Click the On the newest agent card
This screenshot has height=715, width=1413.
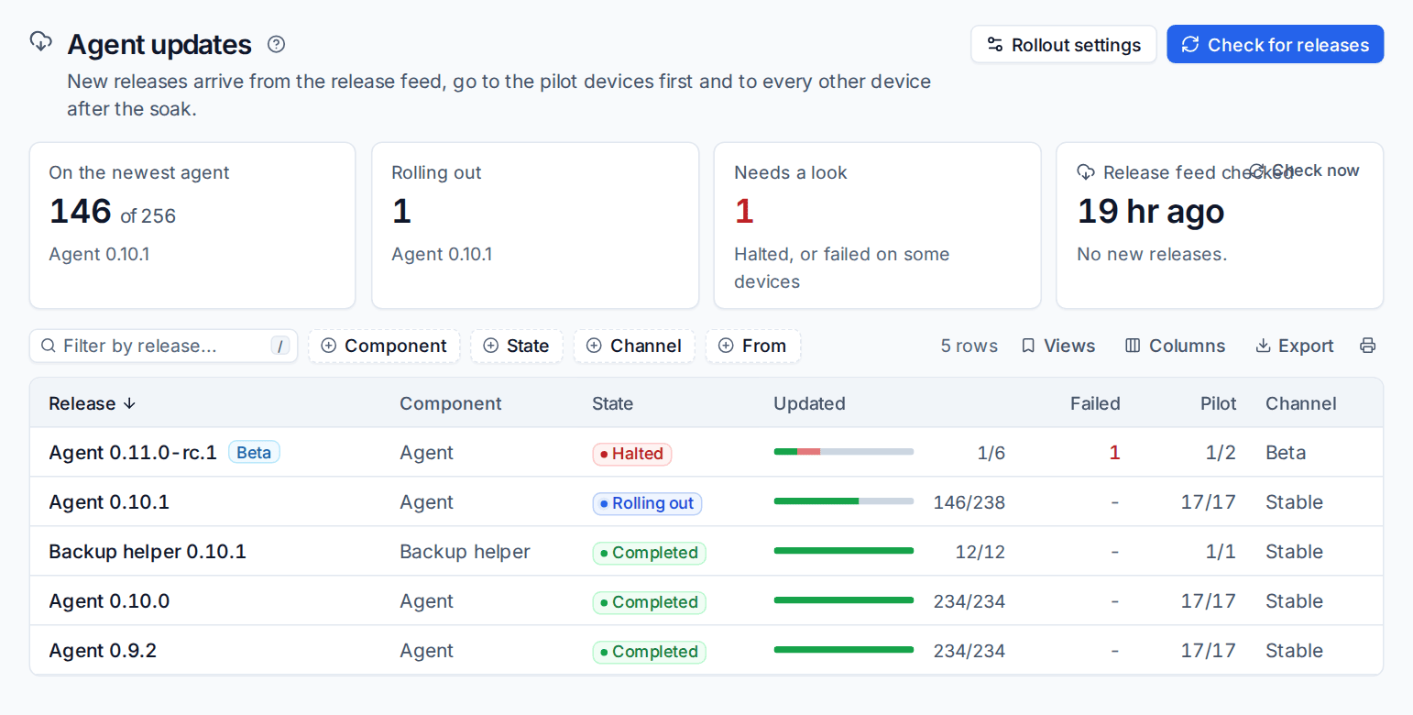(x=192, y=225)
